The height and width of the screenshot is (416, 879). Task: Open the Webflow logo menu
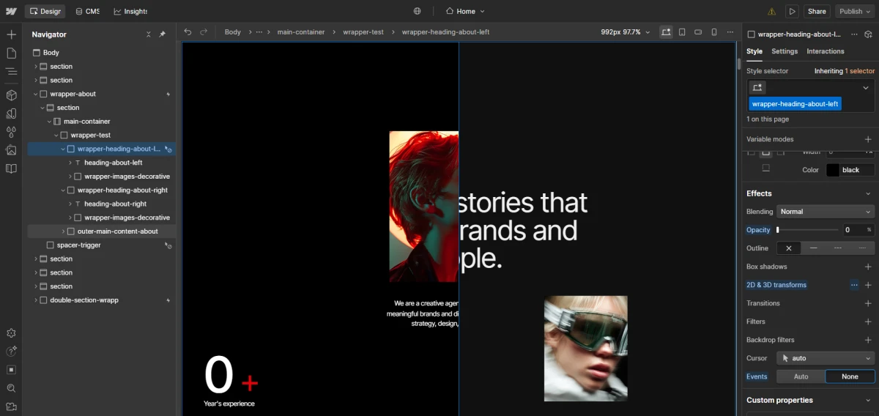pos(11,11)
